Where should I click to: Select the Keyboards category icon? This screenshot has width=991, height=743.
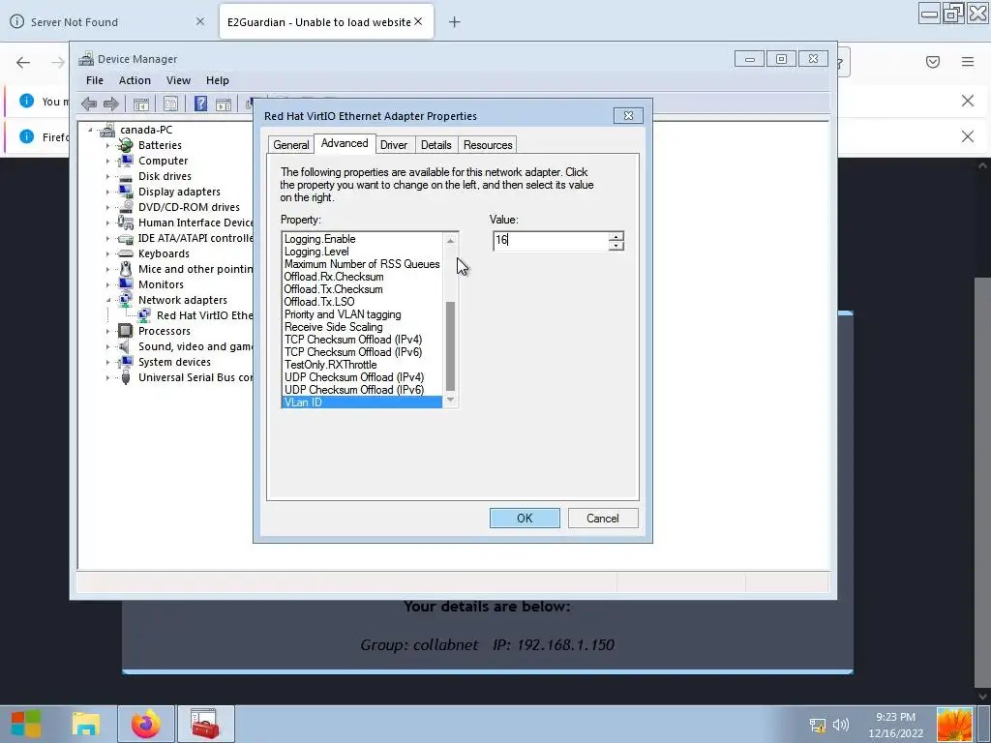[x=126, y=253]
